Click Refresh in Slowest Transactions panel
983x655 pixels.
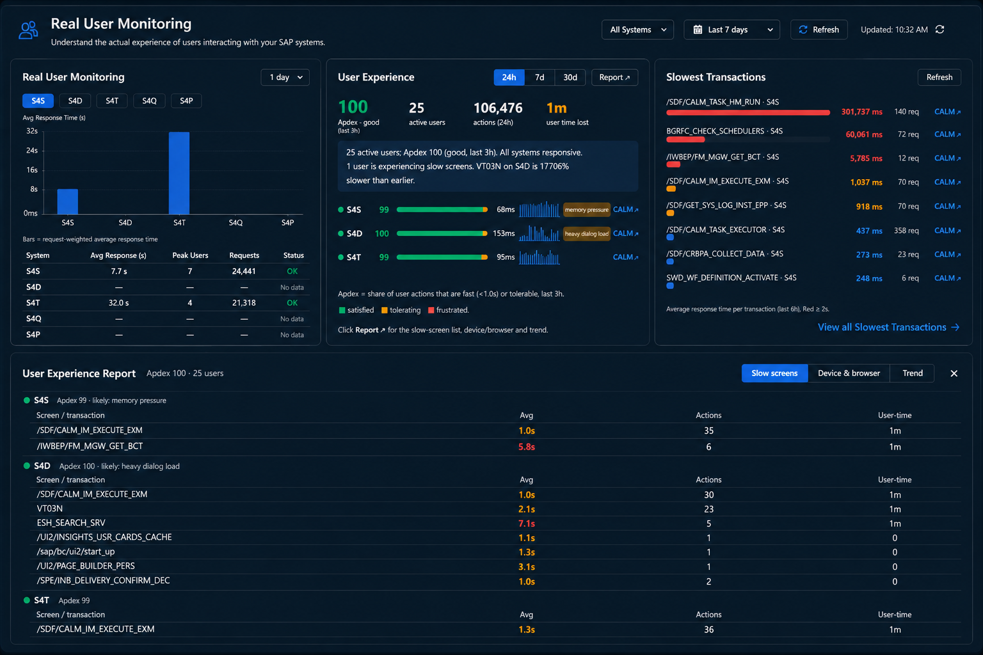939,77
